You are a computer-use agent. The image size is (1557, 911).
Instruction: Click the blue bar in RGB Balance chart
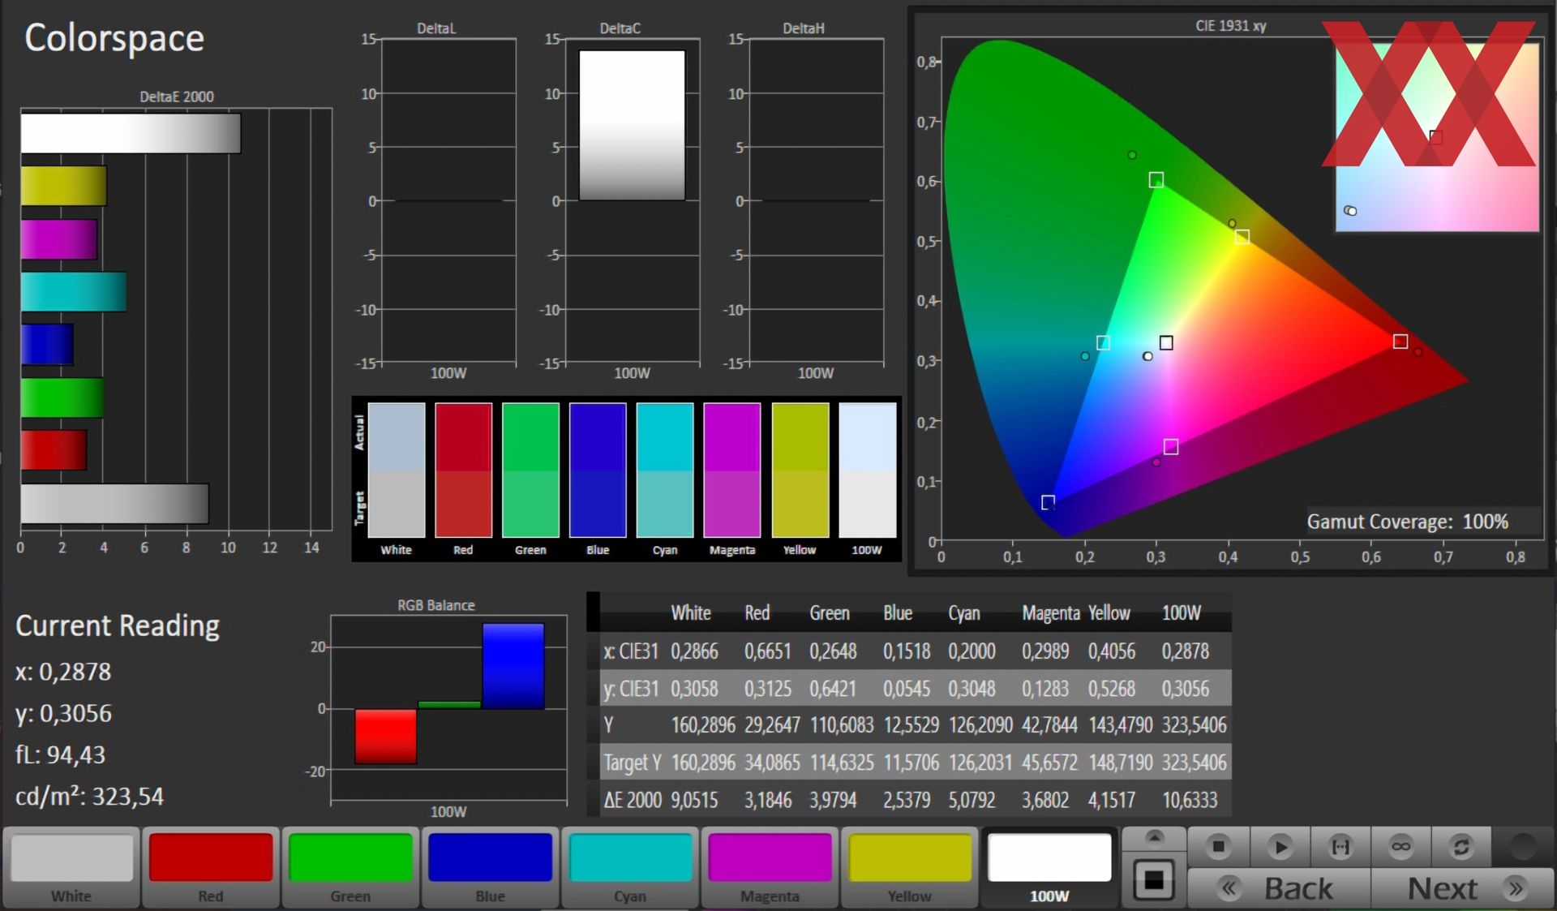(513, 666)
